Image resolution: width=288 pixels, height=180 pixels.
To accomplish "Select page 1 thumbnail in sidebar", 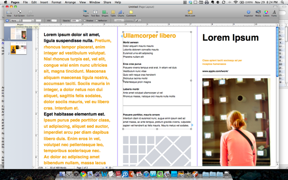I will (18, 34).
